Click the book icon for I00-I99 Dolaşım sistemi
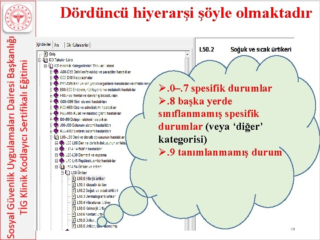 pyautogui.click(x=56, y=119)
